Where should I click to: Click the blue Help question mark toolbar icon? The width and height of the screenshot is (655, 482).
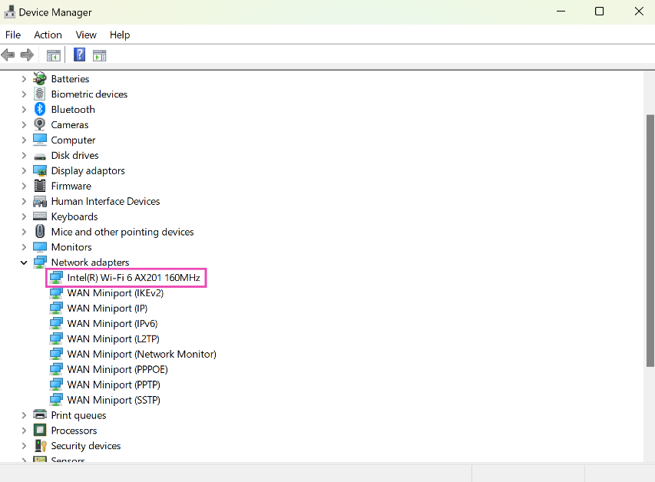[x=79, y=54]
